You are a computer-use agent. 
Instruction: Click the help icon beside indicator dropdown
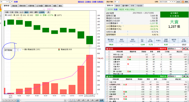click(x=20, y=50)
